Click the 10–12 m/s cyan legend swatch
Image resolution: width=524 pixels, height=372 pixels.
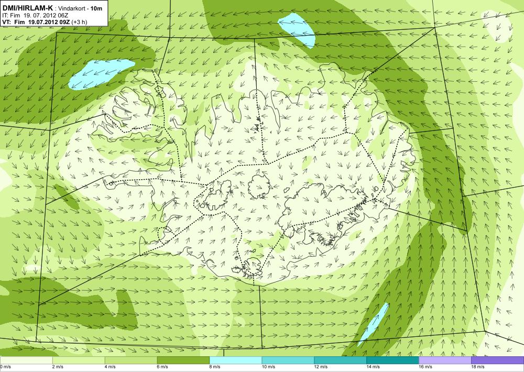point(288,360)
